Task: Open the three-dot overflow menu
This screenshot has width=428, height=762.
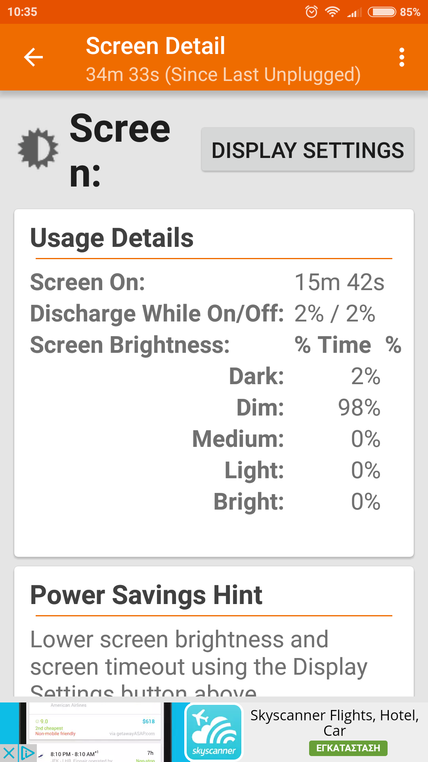Action: click(x=402, y=58)
